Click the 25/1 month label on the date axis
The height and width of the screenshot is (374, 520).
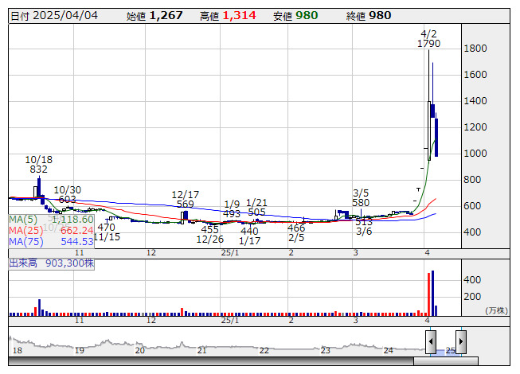pyautogui.click(x=229, y=252)
